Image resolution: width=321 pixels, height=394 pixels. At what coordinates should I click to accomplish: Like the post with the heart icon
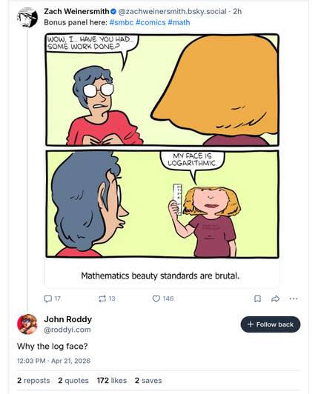(x=156, y=298)
